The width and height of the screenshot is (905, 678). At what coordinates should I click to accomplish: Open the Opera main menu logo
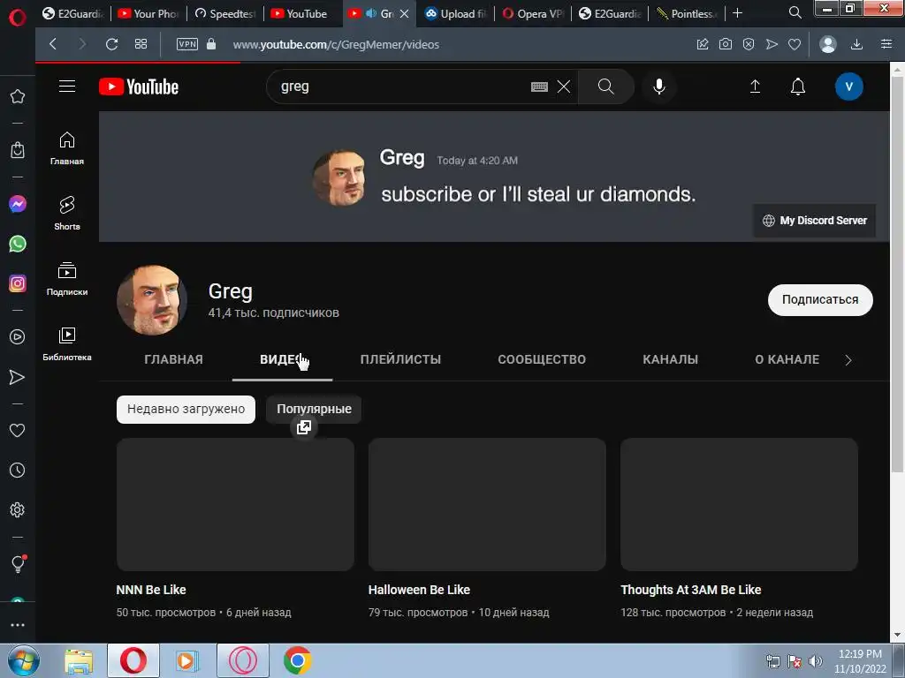tap(18, 19)
